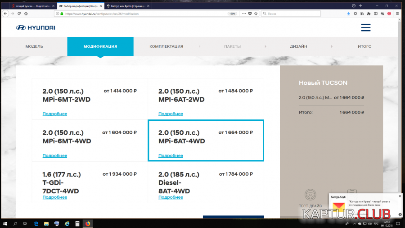Select the МОДИФИКАЦИЯ step tab
The image size is (405, 228).
[x=100, y=46]
